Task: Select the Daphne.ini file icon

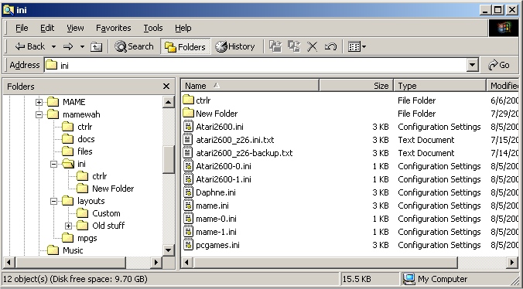Action: pos(189,192)
